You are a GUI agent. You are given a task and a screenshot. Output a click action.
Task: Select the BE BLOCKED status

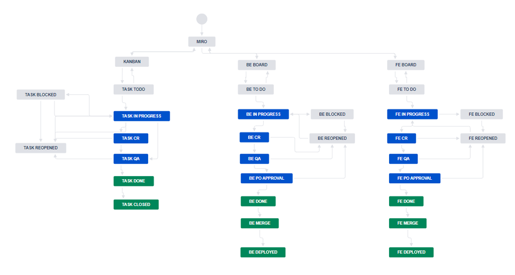click(x=332, y=114)
